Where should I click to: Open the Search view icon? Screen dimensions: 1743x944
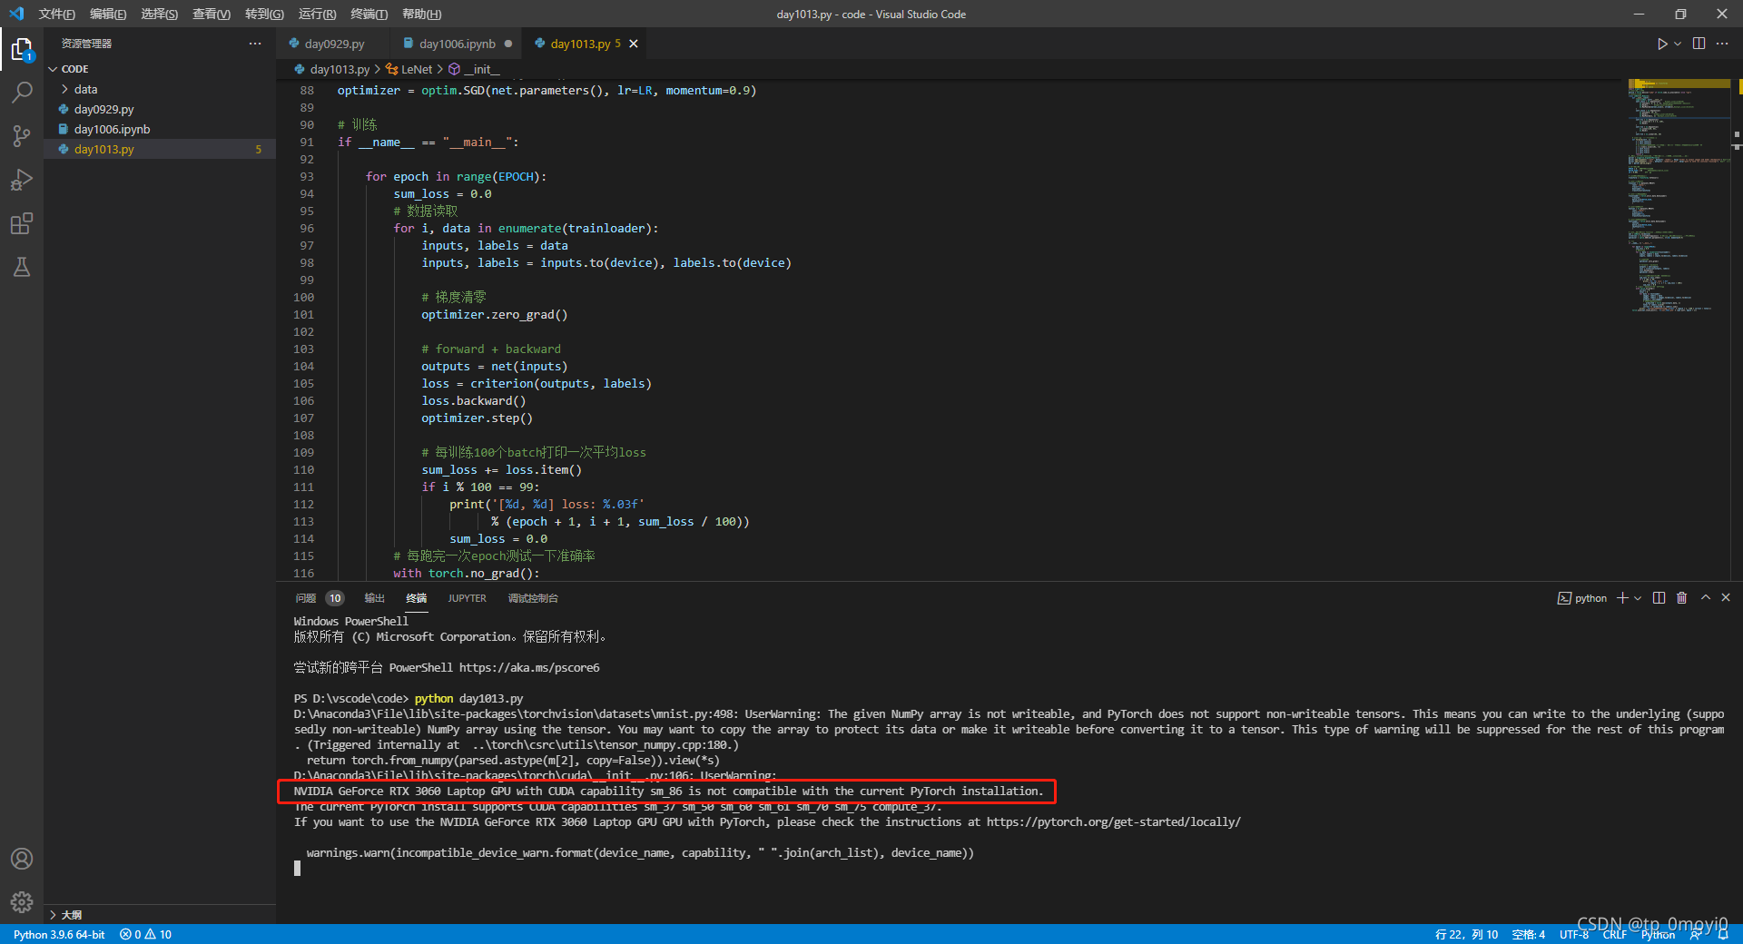(x=22, y=93)
